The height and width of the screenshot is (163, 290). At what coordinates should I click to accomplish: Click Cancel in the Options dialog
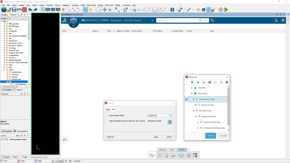(169, 137)
